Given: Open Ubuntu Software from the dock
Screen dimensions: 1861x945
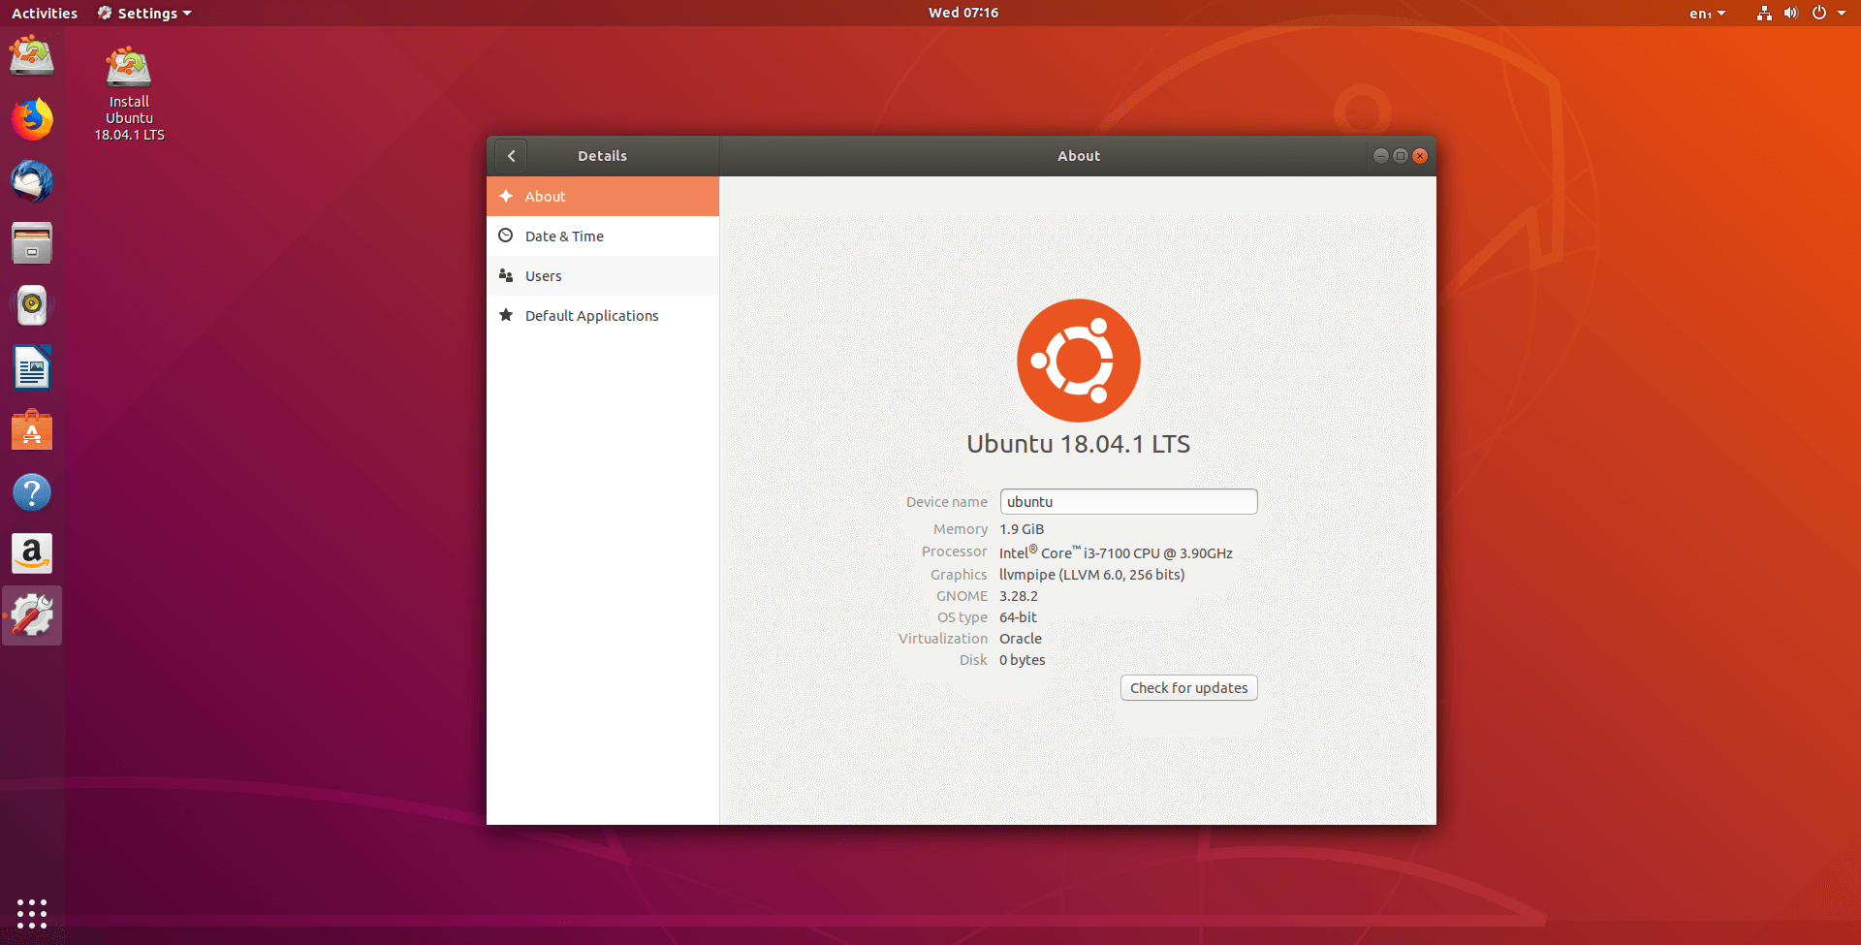Looking at the screenshot, I should [x=32, y=429].
